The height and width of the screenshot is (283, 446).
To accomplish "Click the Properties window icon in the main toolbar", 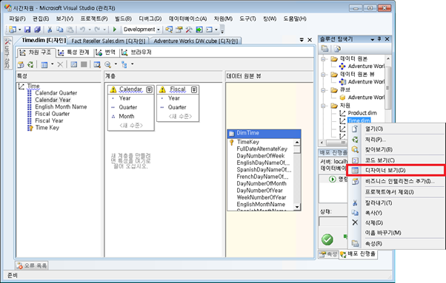I will pyautogui.click(x=179, y=30).
